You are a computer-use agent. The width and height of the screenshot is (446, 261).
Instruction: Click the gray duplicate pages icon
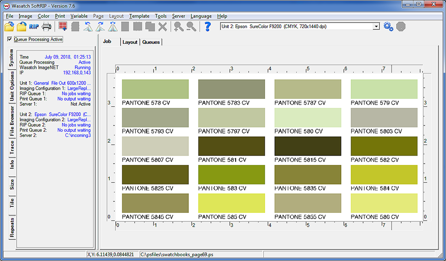tap(150, 26)
